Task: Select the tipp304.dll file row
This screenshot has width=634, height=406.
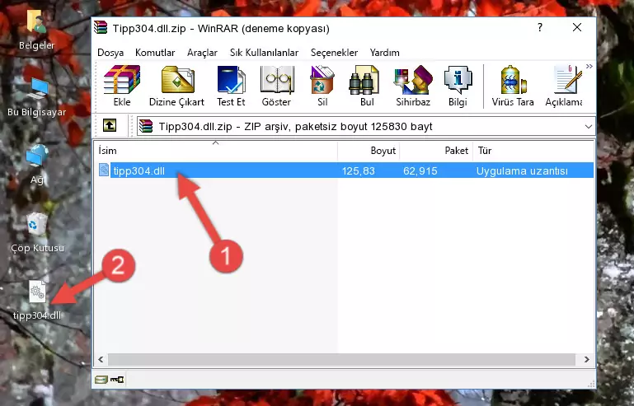Action: 345,170
